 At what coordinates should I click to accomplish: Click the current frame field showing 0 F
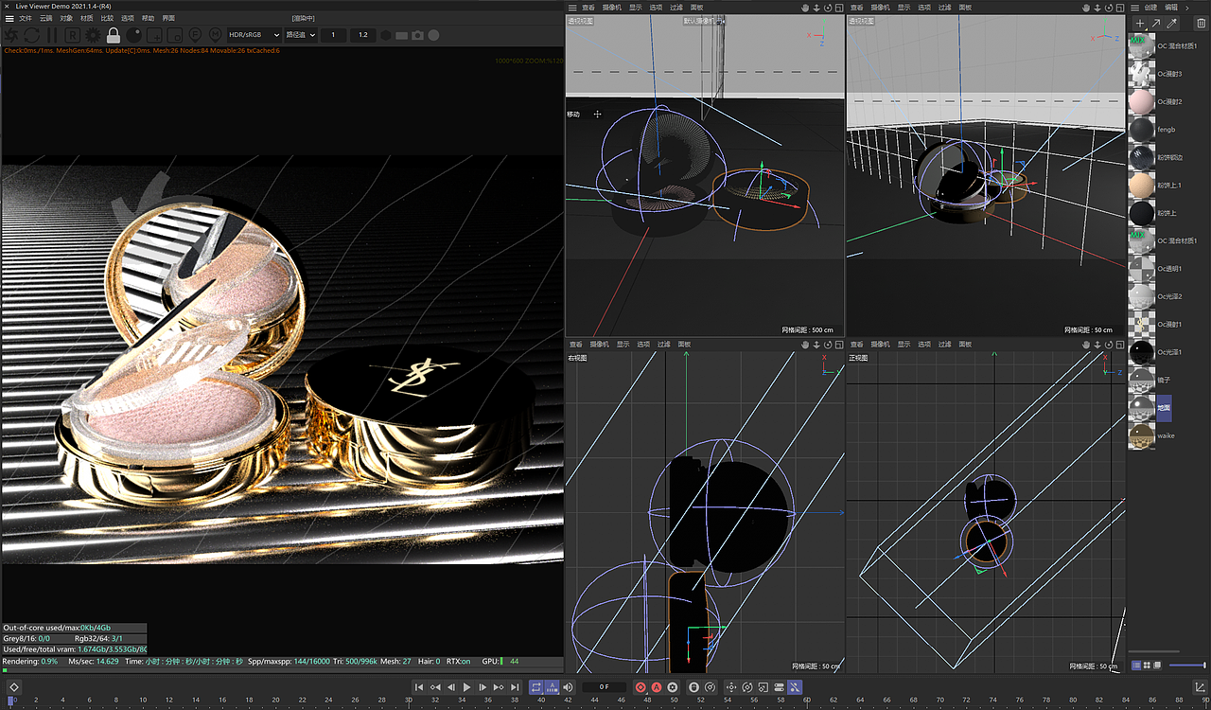pos(605,686)
